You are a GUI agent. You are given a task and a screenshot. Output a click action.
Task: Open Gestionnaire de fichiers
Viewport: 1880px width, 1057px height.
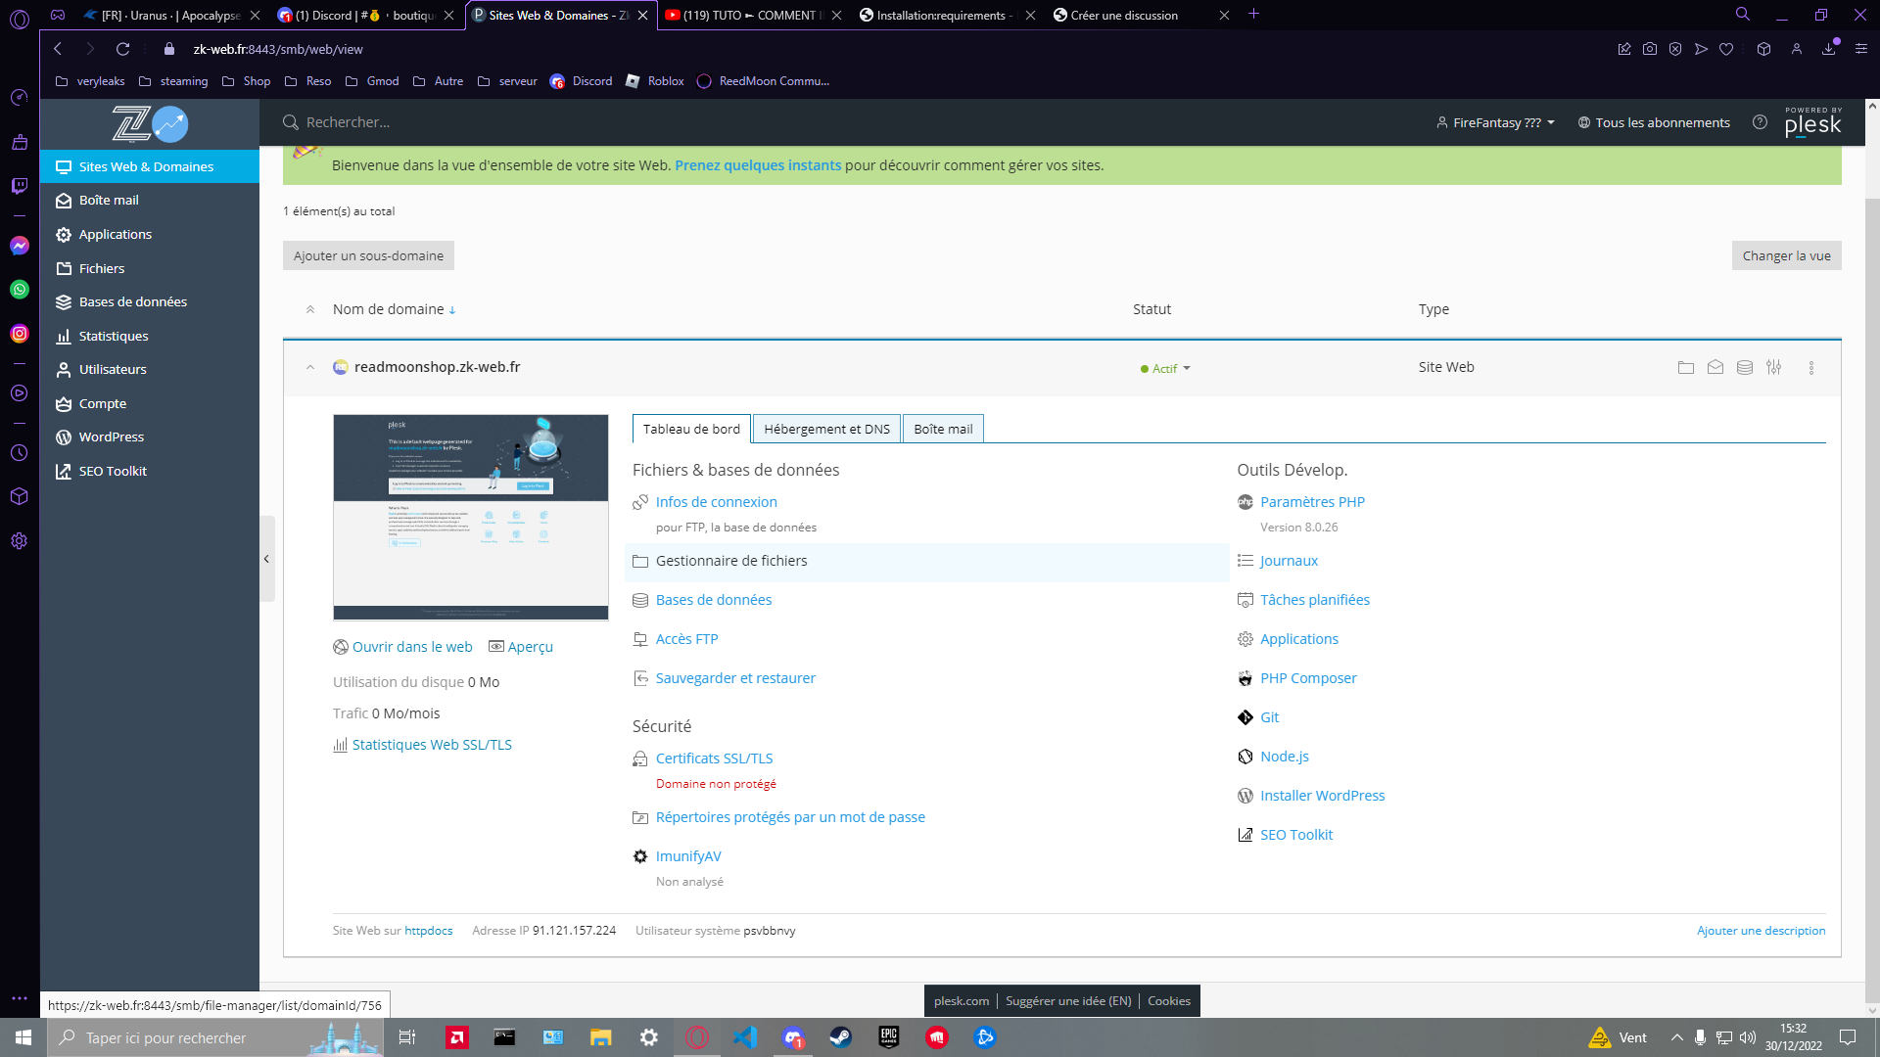pyautogui.click(x=731, y=561)
